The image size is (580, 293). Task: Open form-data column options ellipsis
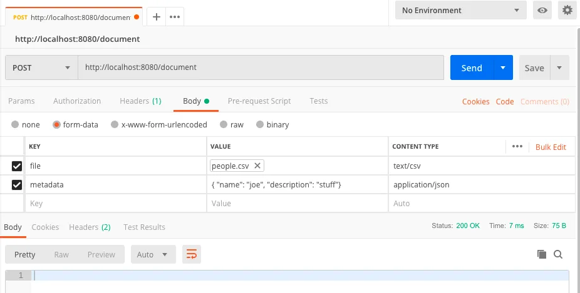(x=517, y=147)
